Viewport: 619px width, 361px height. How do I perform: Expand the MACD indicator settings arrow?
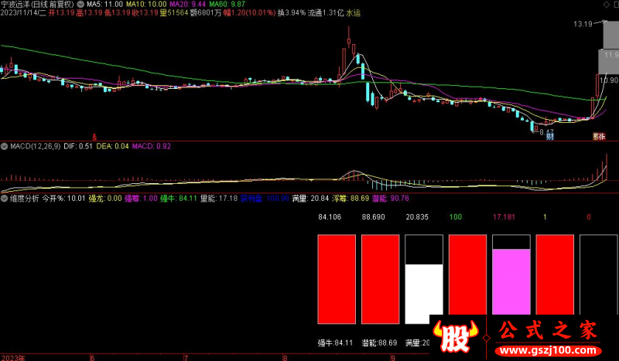coord(5,146)
